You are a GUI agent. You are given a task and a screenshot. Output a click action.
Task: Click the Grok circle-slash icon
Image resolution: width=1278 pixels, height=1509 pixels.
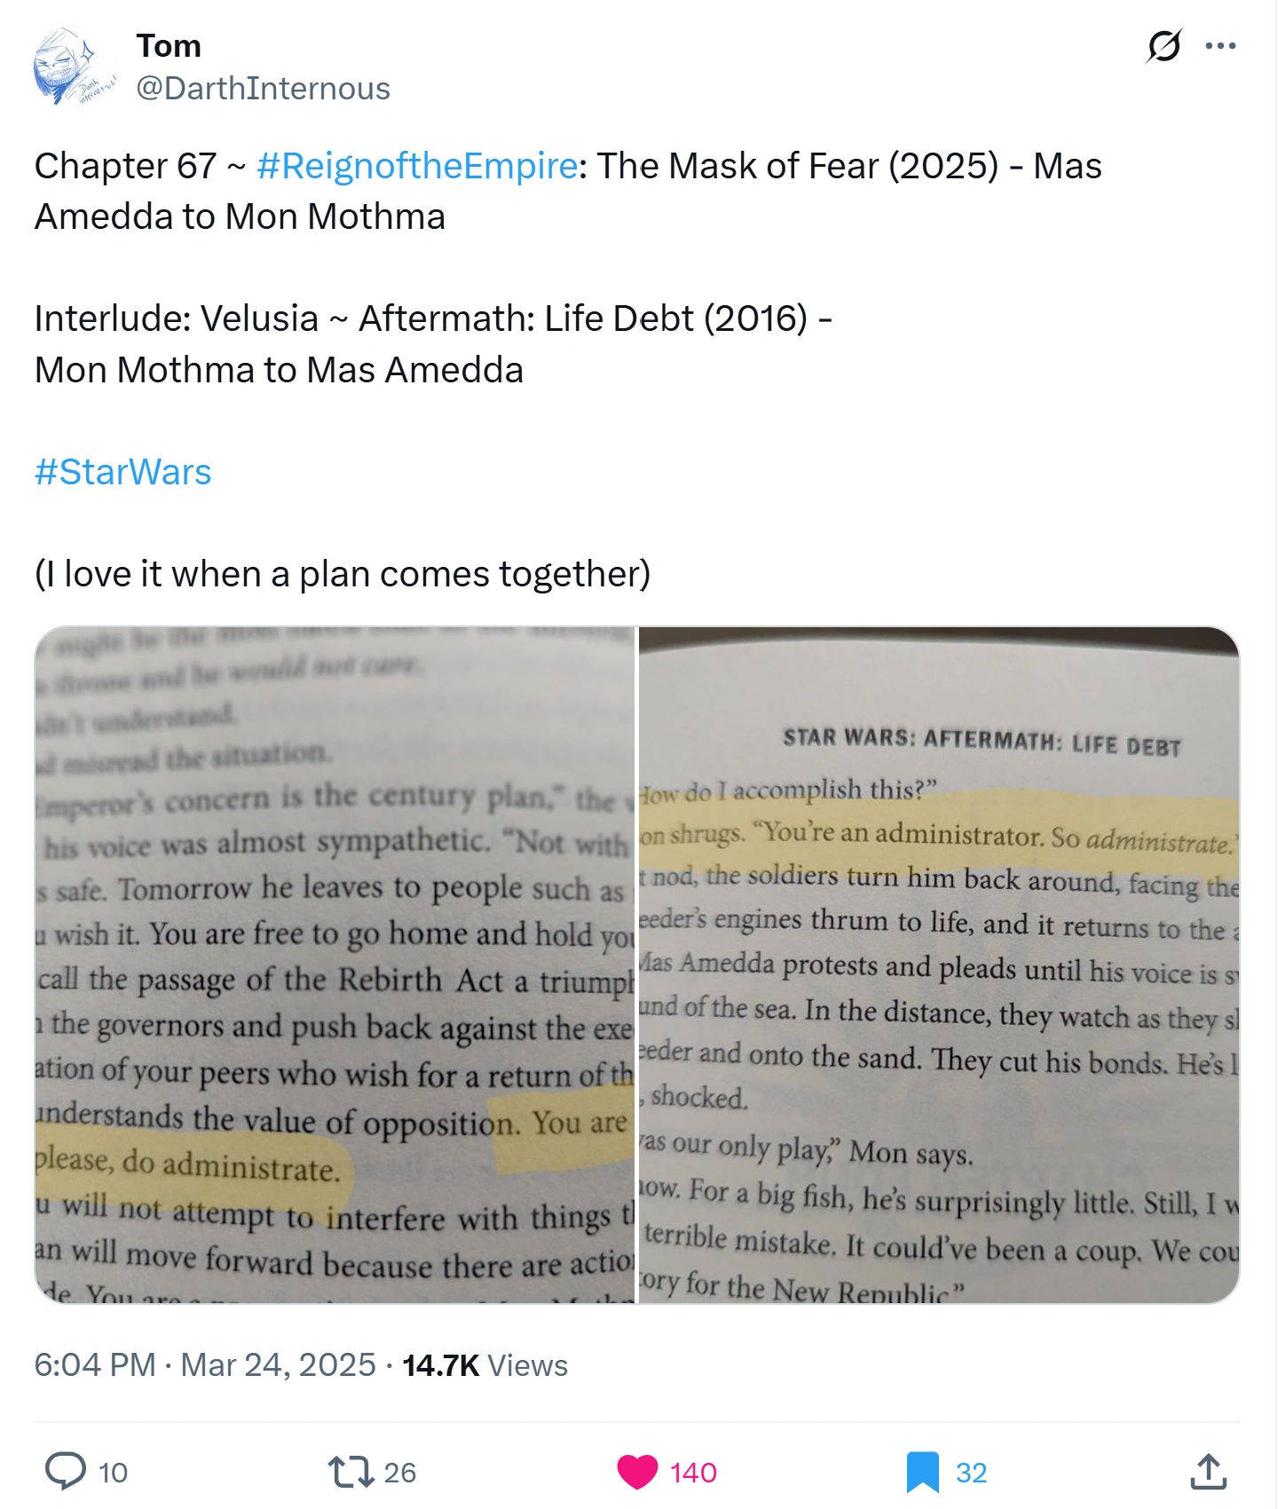tap(1164, 46)
